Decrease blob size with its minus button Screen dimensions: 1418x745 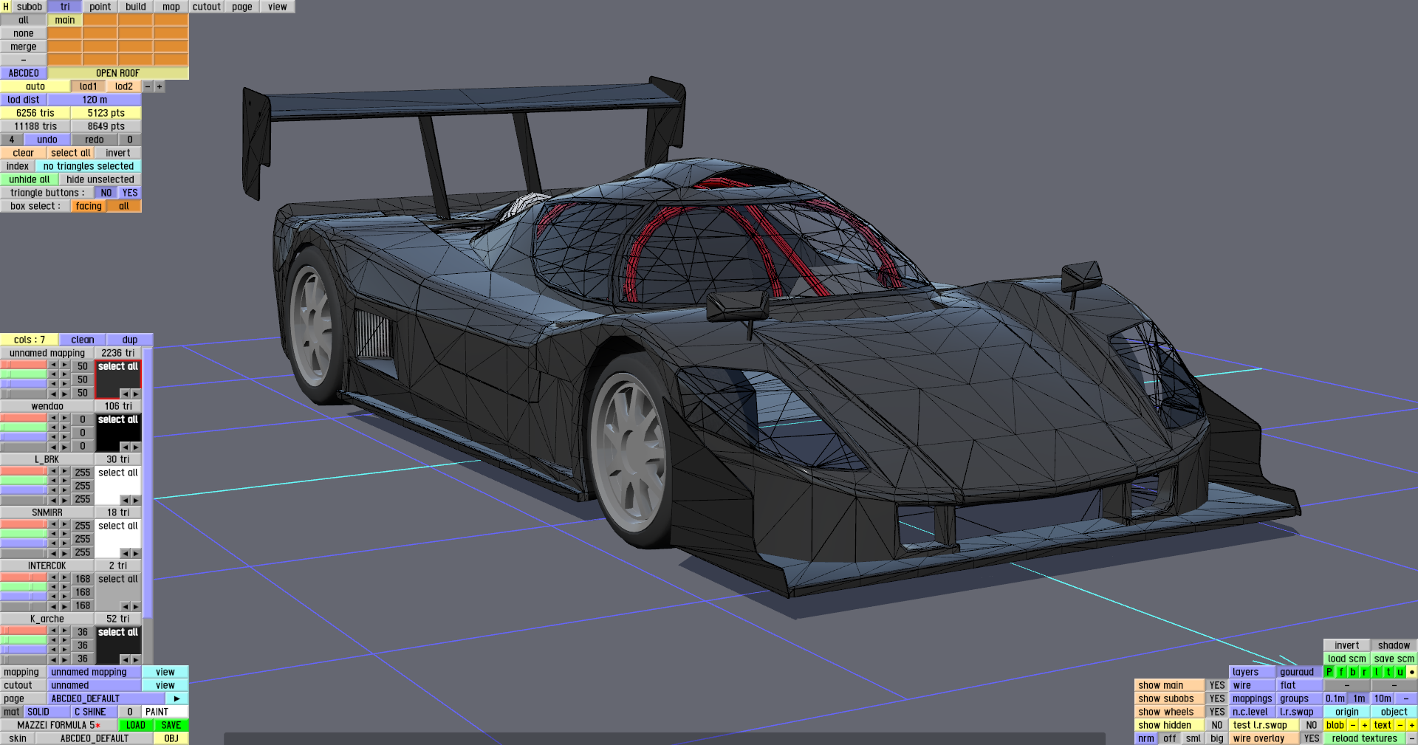1353,725
